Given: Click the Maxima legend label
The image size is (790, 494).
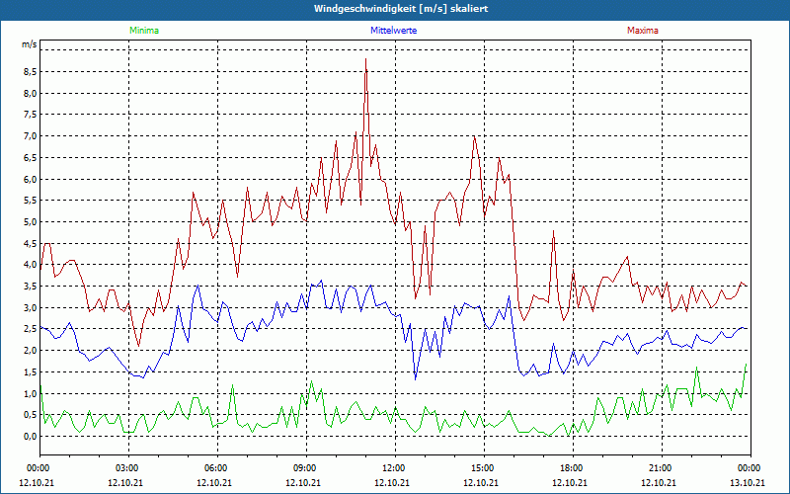Looking at the screenshot, I should point(643,31).
